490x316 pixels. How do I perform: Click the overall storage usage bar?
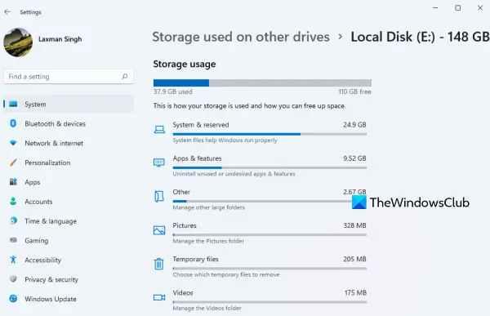coord(262,82)
